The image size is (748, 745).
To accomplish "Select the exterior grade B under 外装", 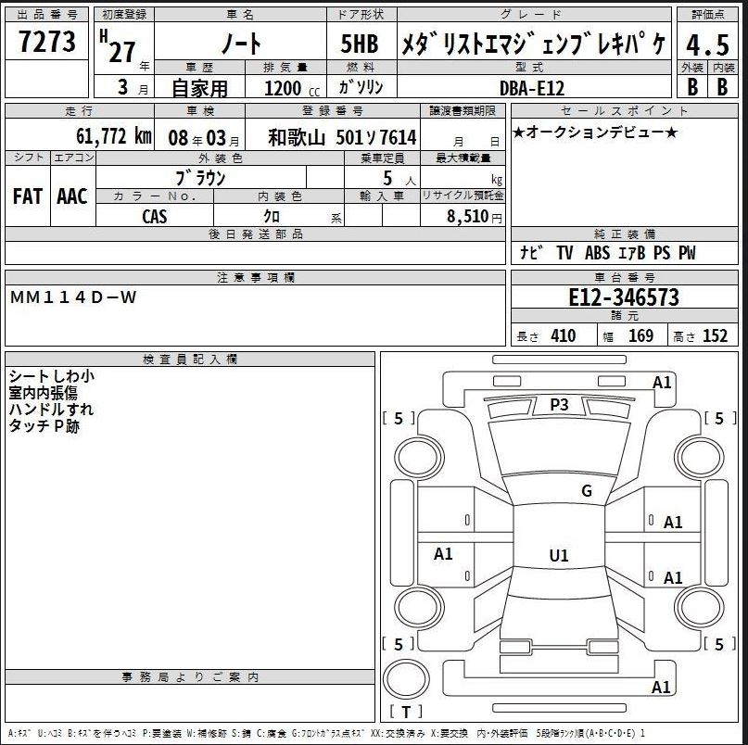I will (692, 87).
